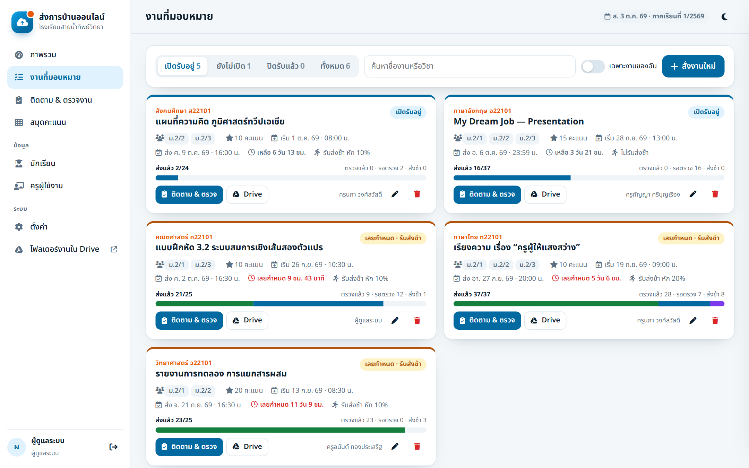The image size is (749, 468).
Task: Click the logout icon beside ผู้ดูแลระบบ
Action: click(x=113, y=447)
